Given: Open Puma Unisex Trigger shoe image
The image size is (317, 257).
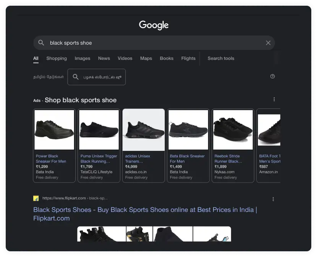Looking at the screenshot, I should pyautogui.click(x=99, y=130).
